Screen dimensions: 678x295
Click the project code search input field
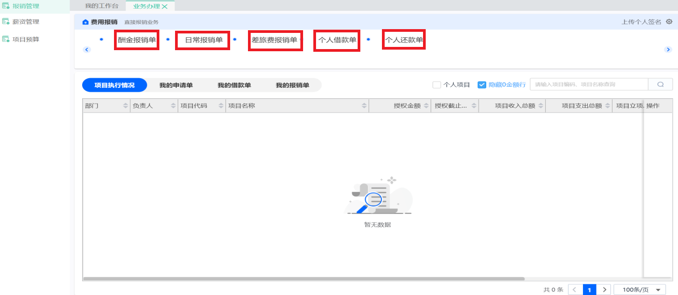589,85
